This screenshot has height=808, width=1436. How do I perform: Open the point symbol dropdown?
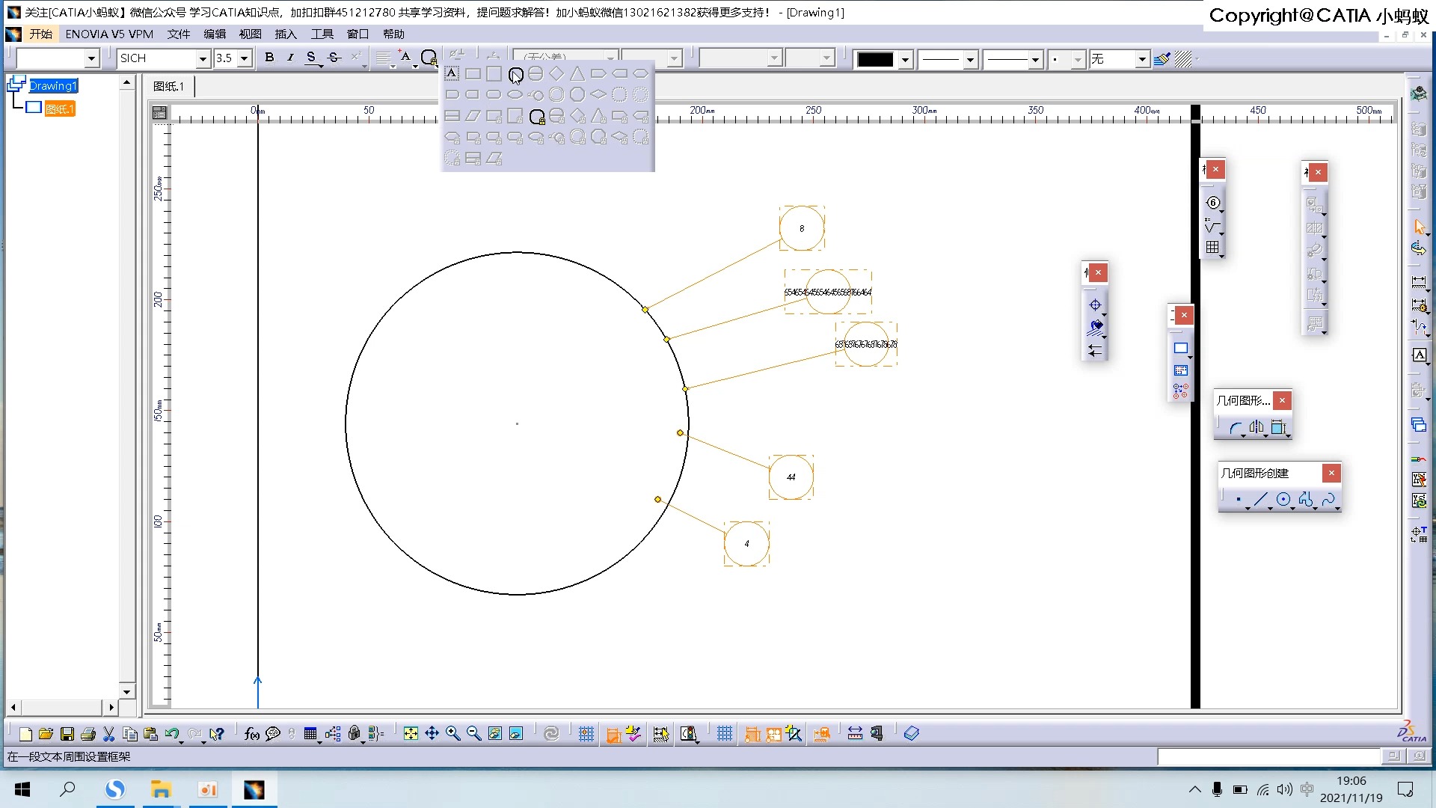[x=1078, y=59]
